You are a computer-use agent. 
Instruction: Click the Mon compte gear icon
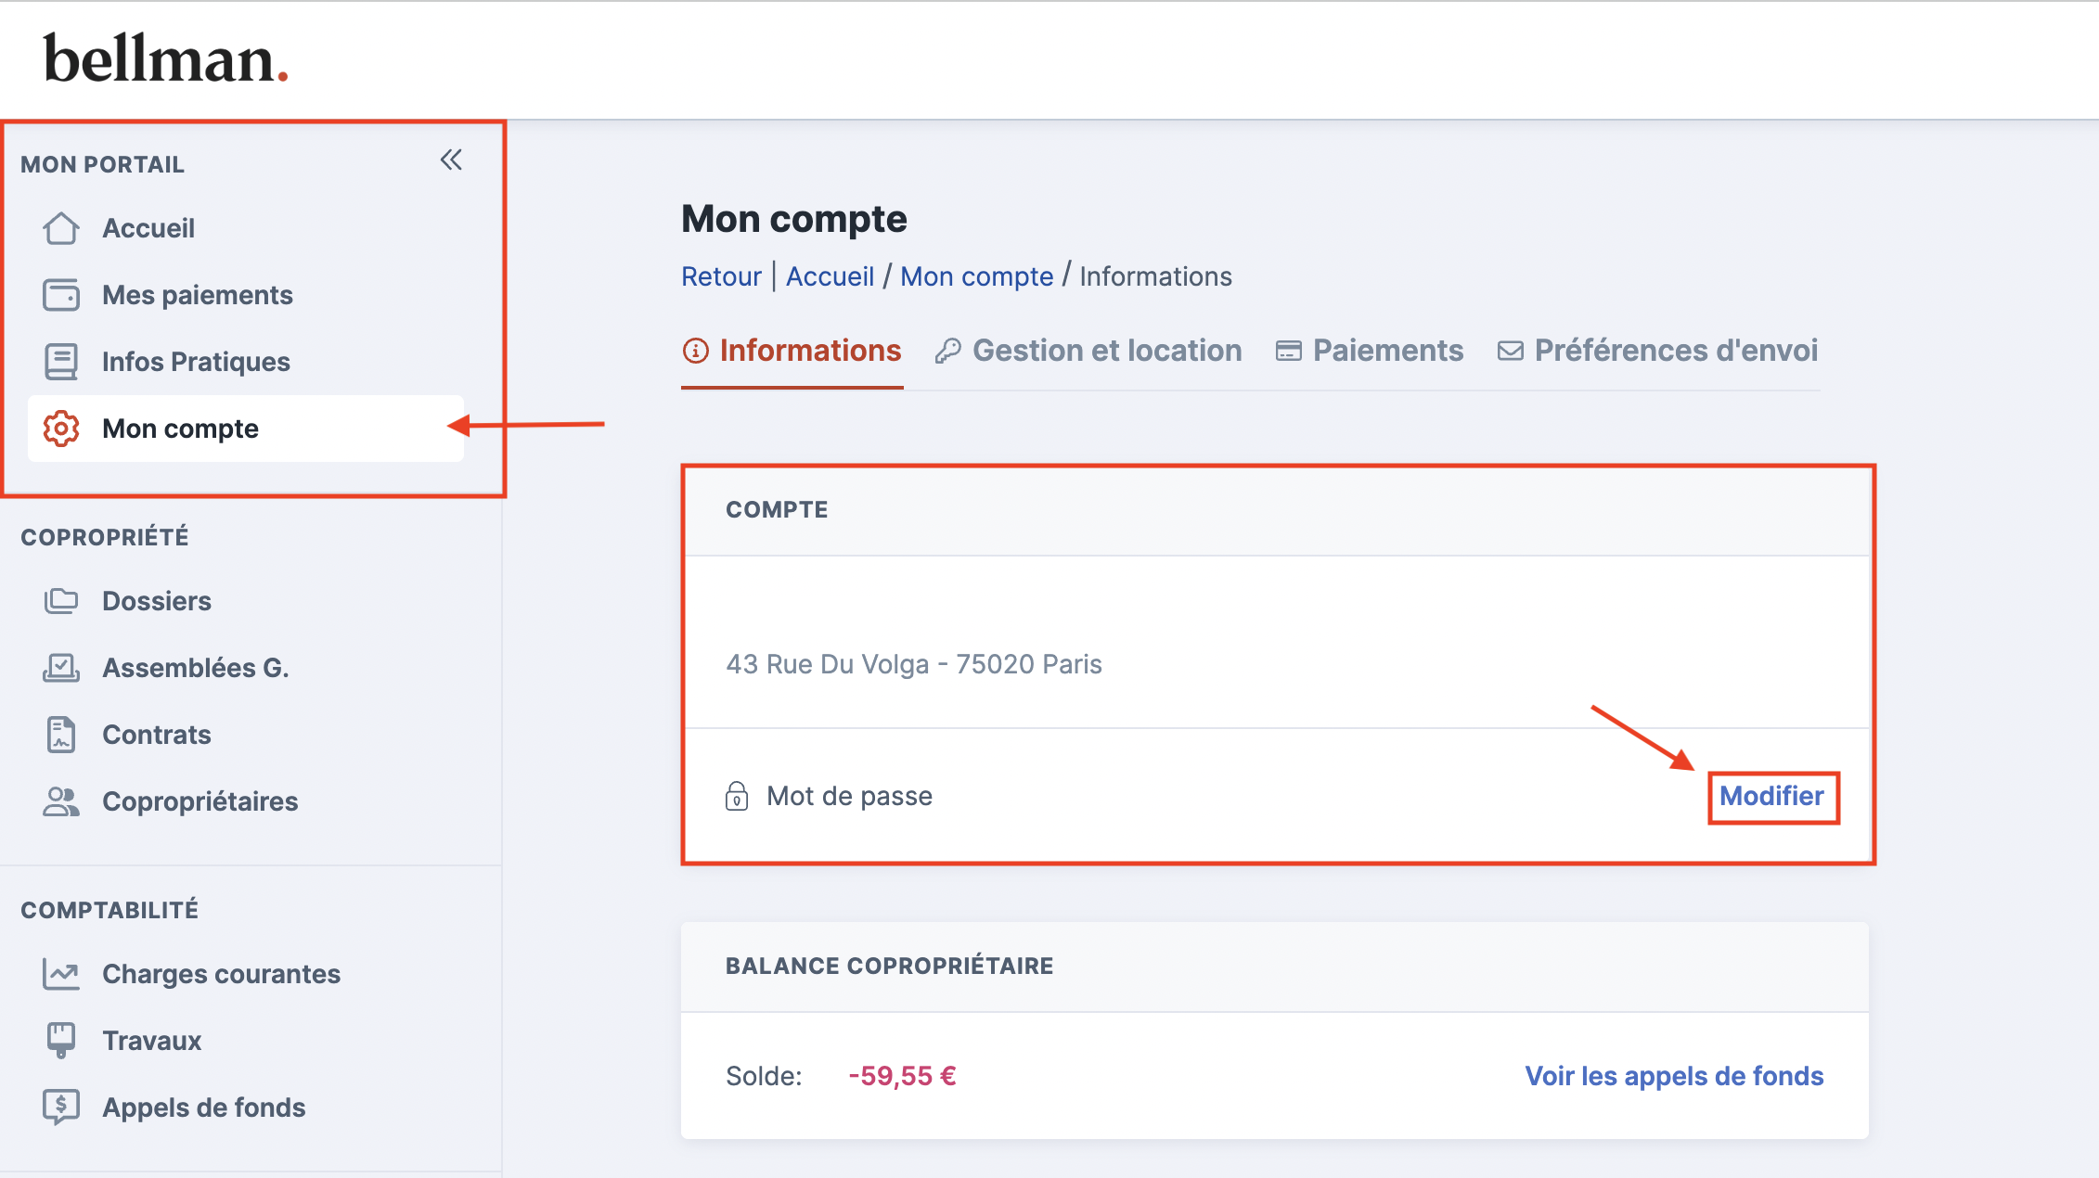pos(61,429)
